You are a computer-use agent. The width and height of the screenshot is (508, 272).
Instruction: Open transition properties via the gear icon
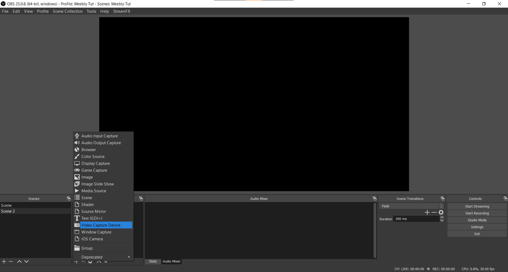pos(441,212)
